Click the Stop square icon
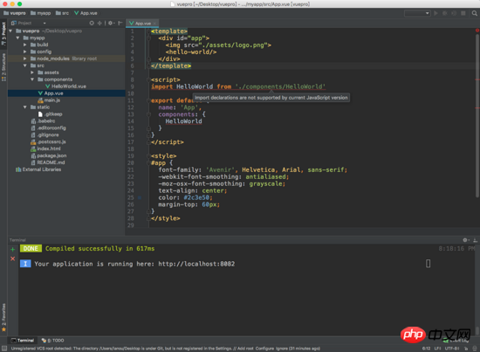 (x=463, y=13)
